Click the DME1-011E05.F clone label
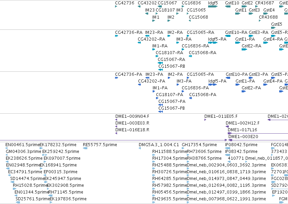The width and height of the screenshot is (288, 204). point(221,116)
